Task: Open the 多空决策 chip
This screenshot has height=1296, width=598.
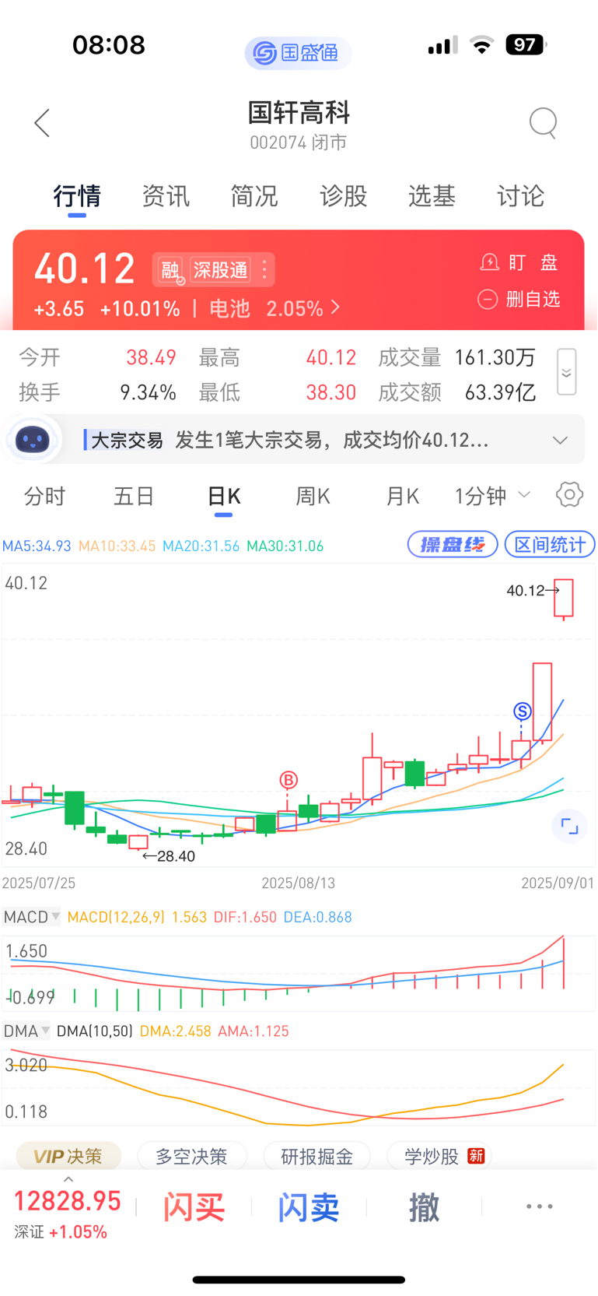Action: [x=191, y=1156]
